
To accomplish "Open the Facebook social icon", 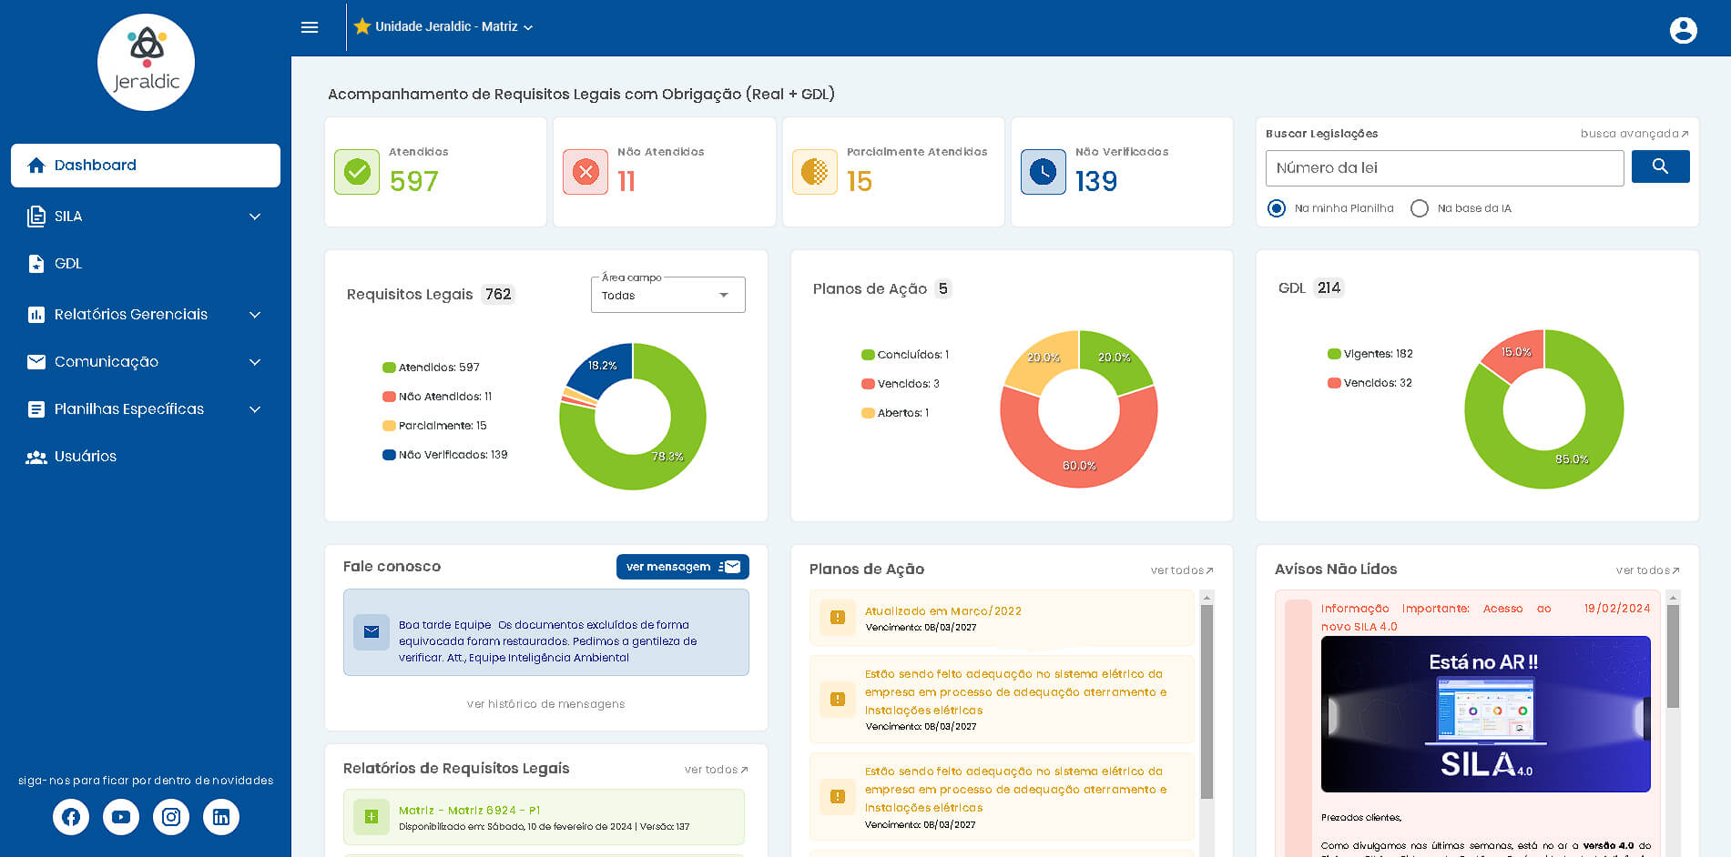I will click(71, 817).
